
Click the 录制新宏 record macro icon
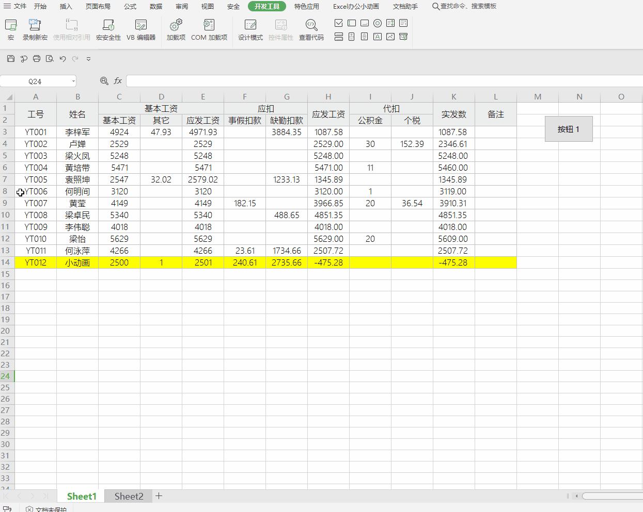pyautogui.click(x=35, y=29)
